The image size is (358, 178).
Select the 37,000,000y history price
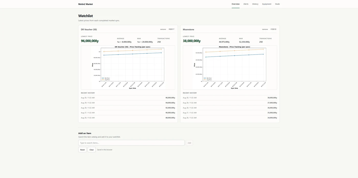pyautogui.click(x=272, y=103)
